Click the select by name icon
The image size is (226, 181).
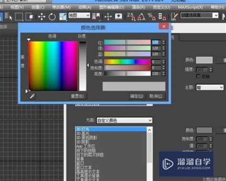[x=9, y=17]
